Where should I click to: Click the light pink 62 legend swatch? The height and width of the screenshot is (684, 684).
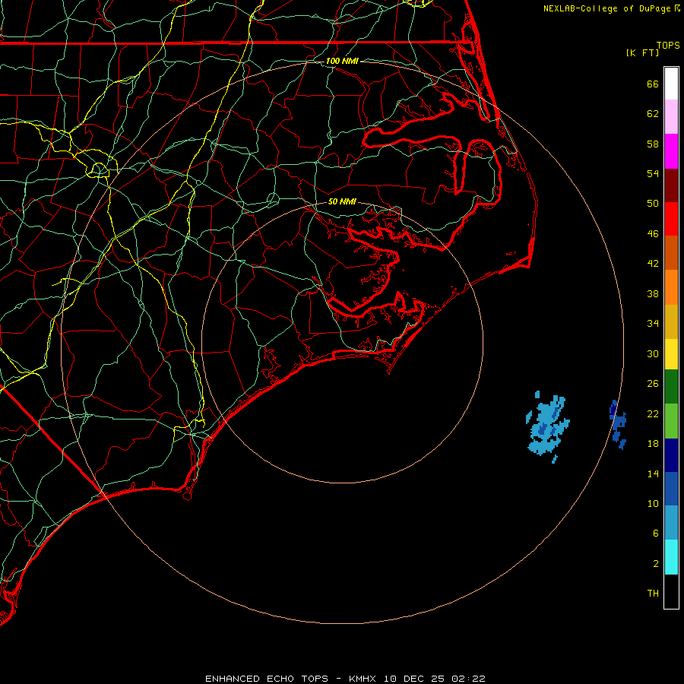(x=671, y=117)
